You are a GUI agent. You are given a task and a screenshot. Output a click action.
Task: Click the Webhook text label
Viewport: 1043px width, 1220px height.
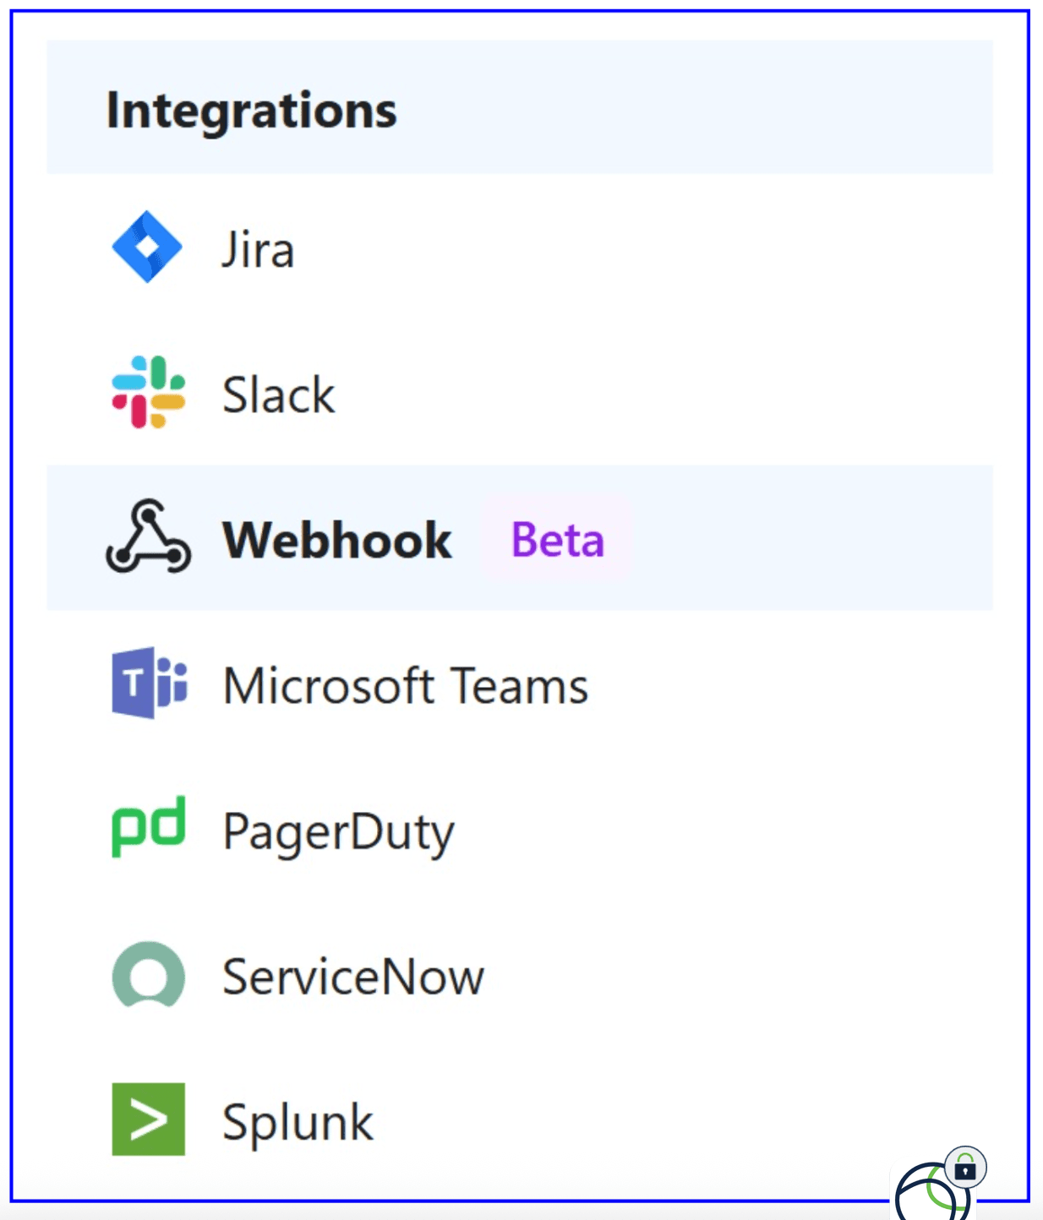coord(336,541)
